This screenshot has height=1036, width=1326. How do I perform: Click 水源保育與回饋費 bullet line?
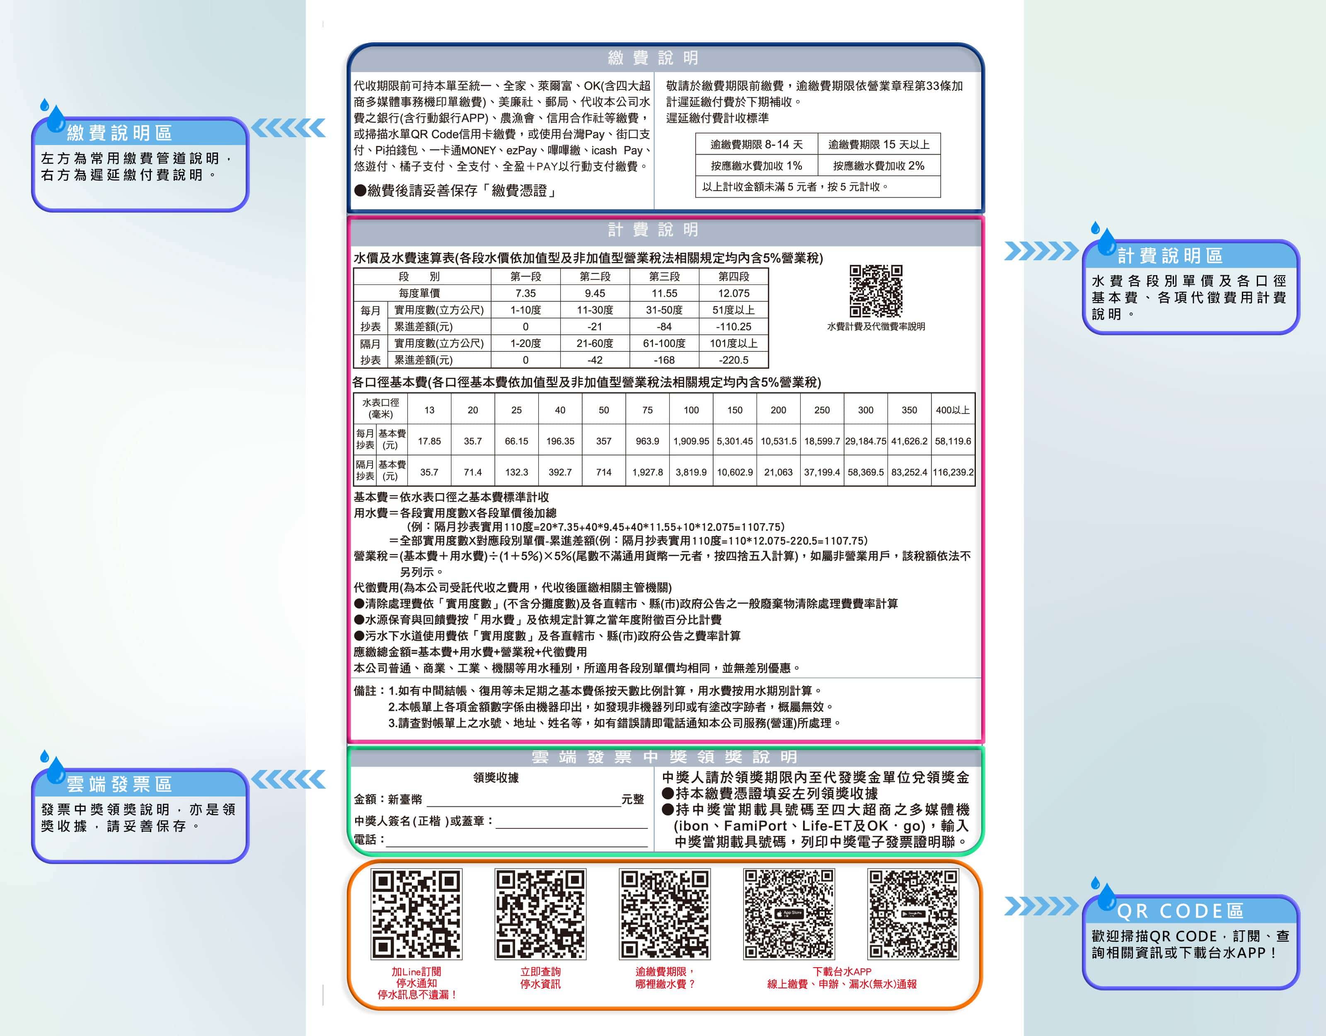pos(538,620)
